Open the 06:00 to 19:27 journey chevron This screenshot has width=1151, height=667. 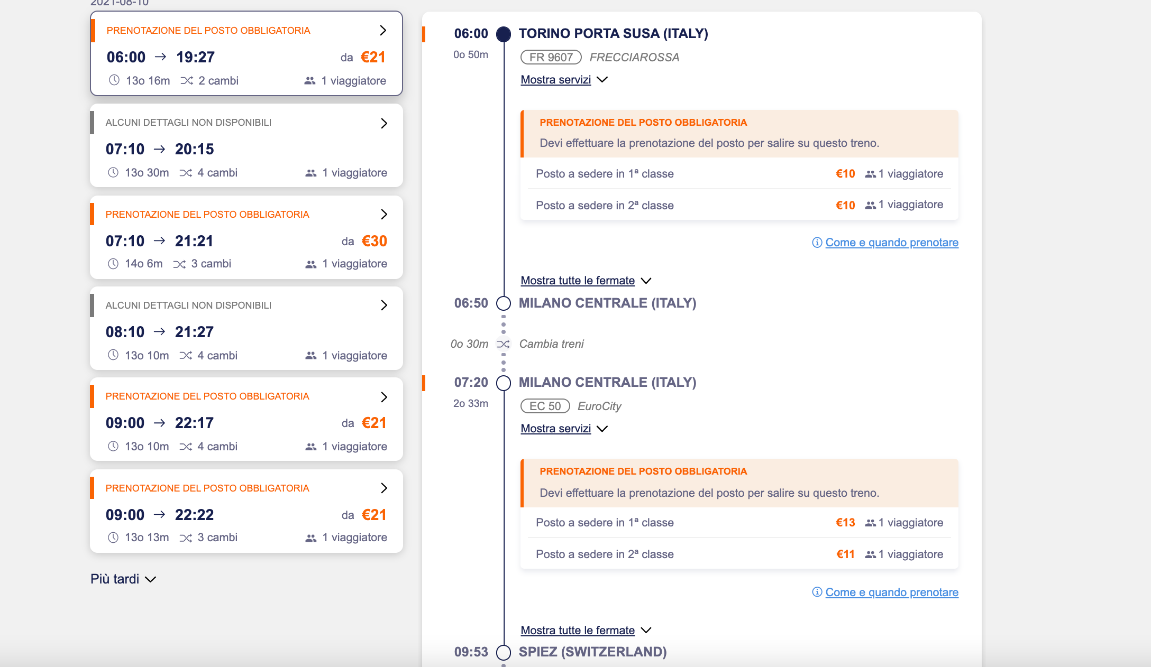[383, 31]
